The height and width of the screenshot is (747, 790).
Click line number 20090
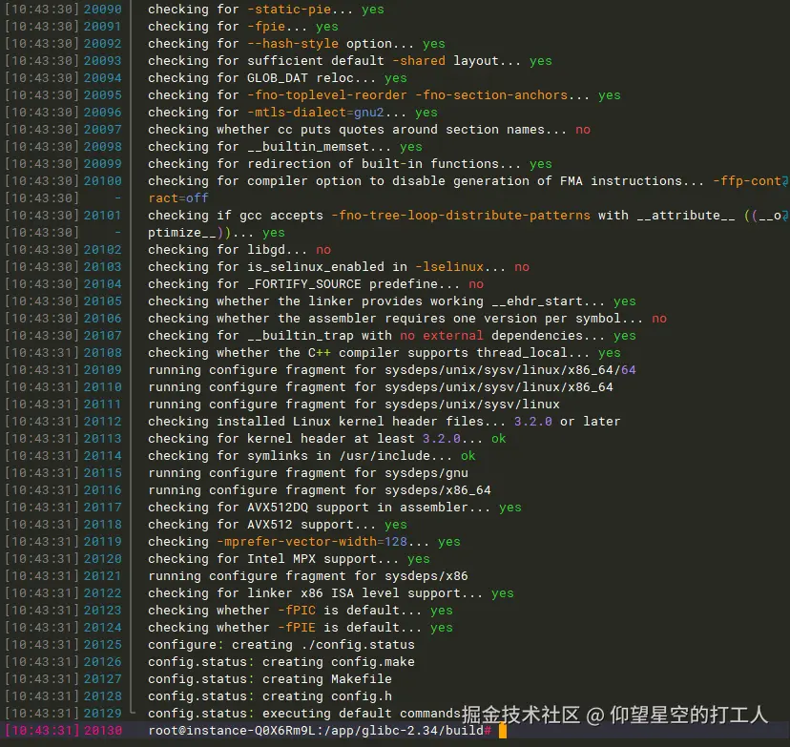point(102,10)
